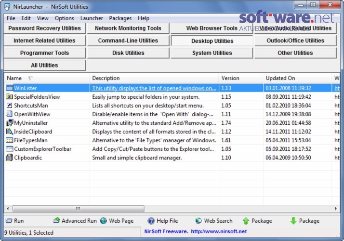Open the Packages menu
This screenshot has width=344, height=241.
120,18
